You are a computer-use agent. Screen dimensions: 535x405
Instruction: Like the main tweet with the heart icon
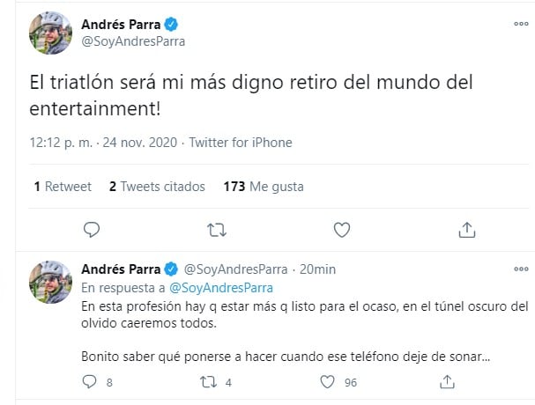342,230
